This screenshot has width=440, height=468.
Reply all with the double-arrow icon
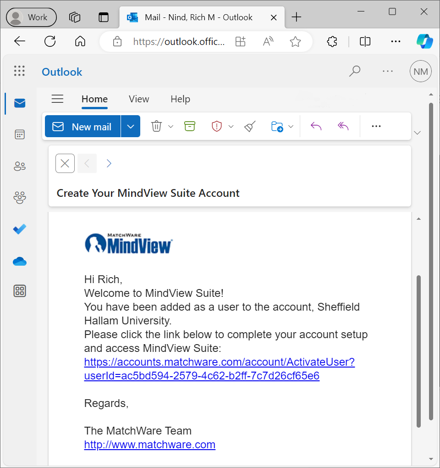click(343, 126)
